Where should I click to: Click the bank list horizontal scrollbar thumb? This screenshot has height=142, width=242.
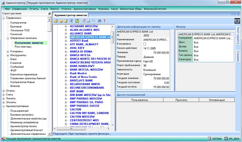coord(71,129)
